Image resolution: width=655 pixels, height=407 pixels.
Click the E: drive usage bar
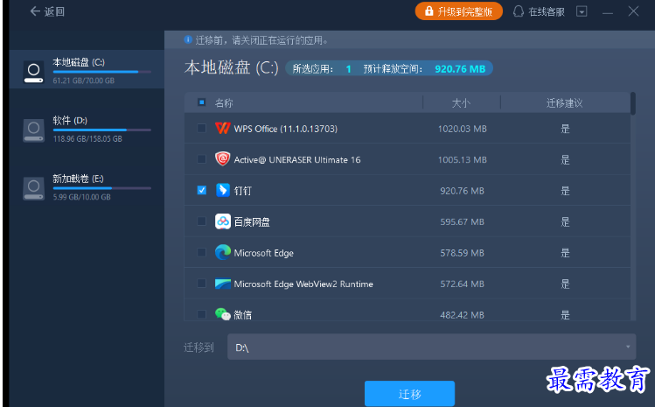102,188
